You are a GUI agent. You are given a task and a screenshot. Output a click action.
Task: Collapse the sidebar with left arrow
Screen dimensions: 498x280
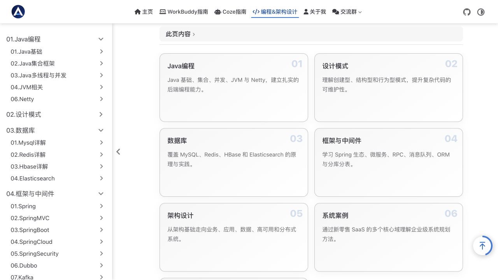pyautogui.click(x=118, y=152)
